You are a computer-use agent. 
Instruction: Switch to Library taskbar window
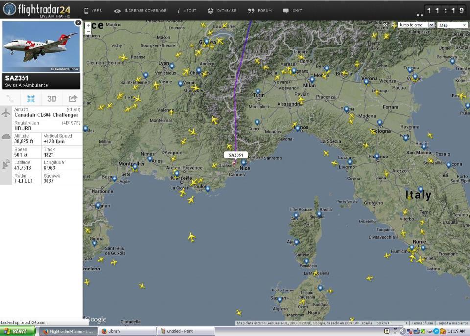tap(127, 331)
